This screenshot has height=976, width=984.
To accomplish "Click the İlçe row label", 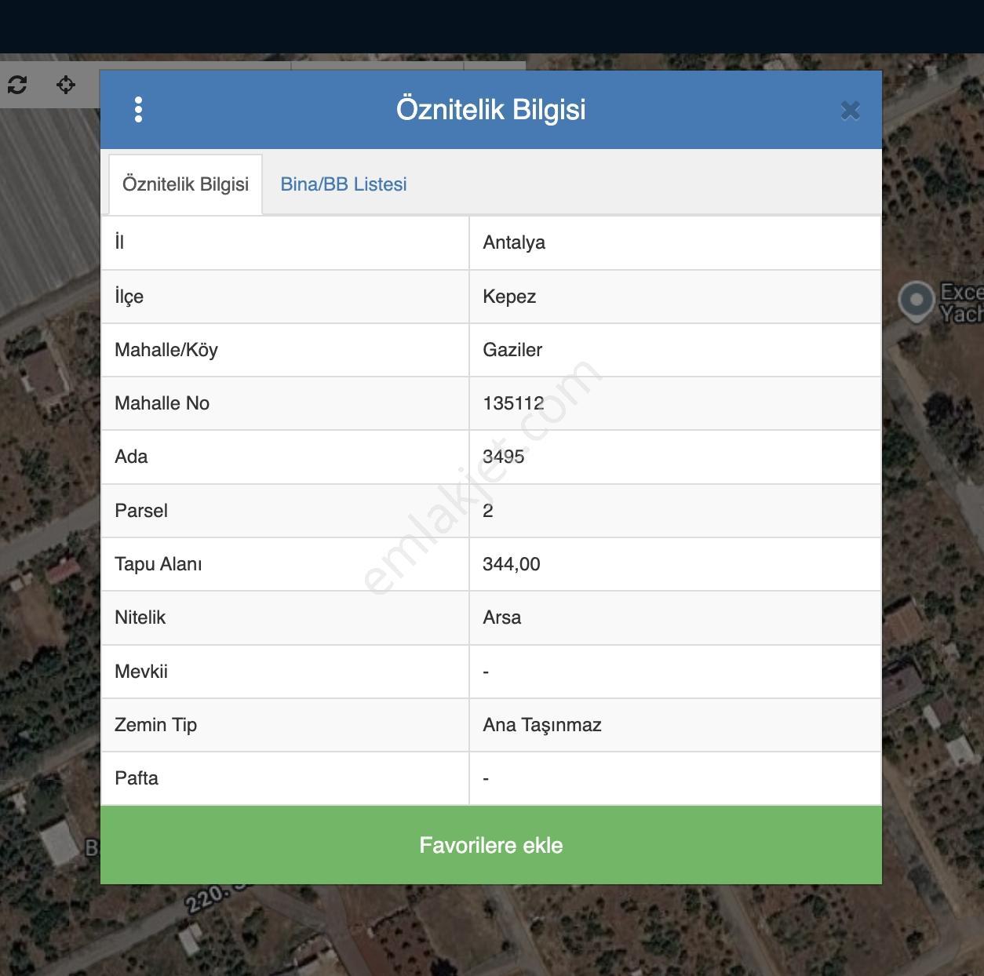I will (x=129, y=297).
